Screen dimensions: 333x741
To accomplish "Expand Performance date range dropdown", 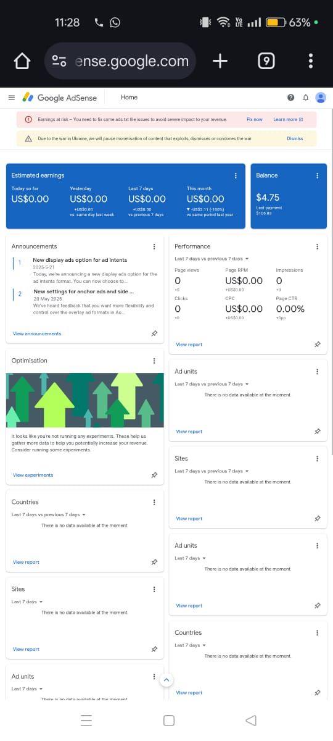I will (x=212, y=259).
